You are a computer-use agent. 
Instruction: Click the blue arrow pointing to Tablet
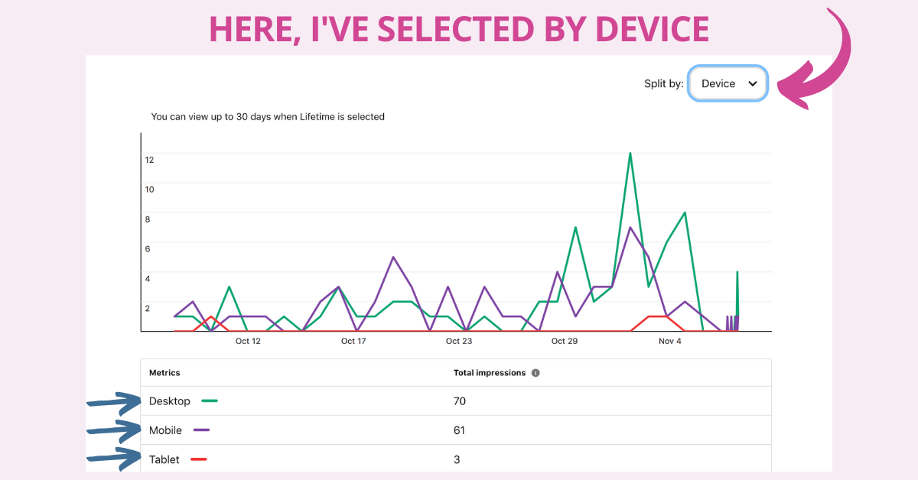click(115, 457)
